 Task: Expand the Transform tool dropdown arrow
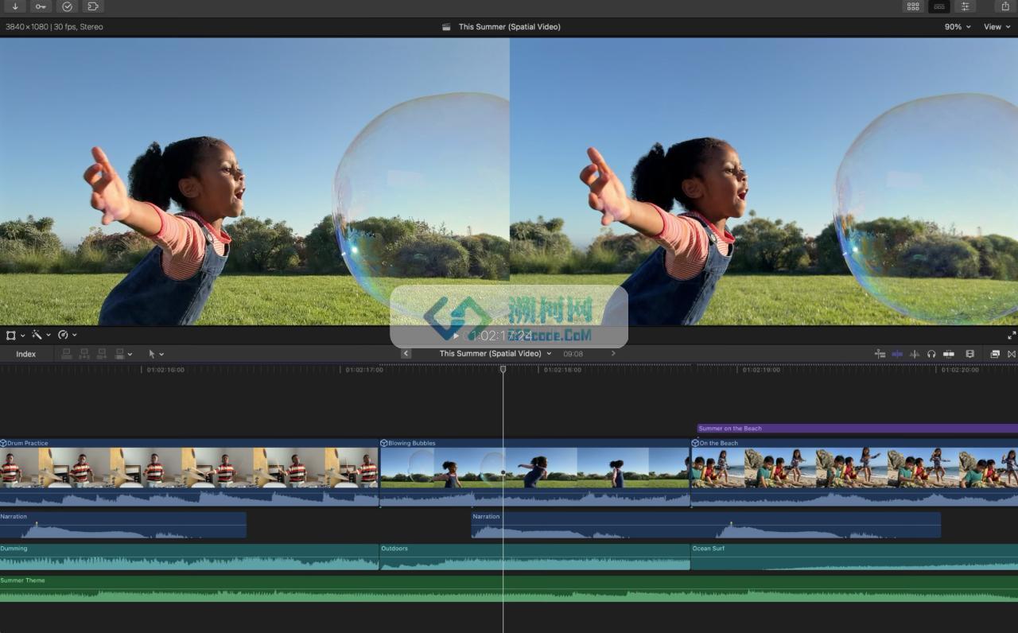(x=22, y=336)
